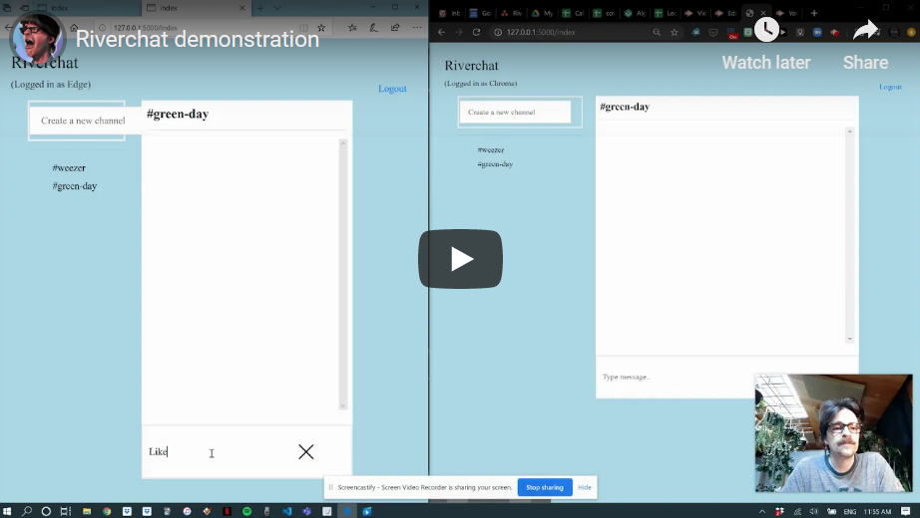Click Hide on the Screencastify bar
The height and width of the screenshot is (518, 920).
pyautogui.click(x=585, y=487)
